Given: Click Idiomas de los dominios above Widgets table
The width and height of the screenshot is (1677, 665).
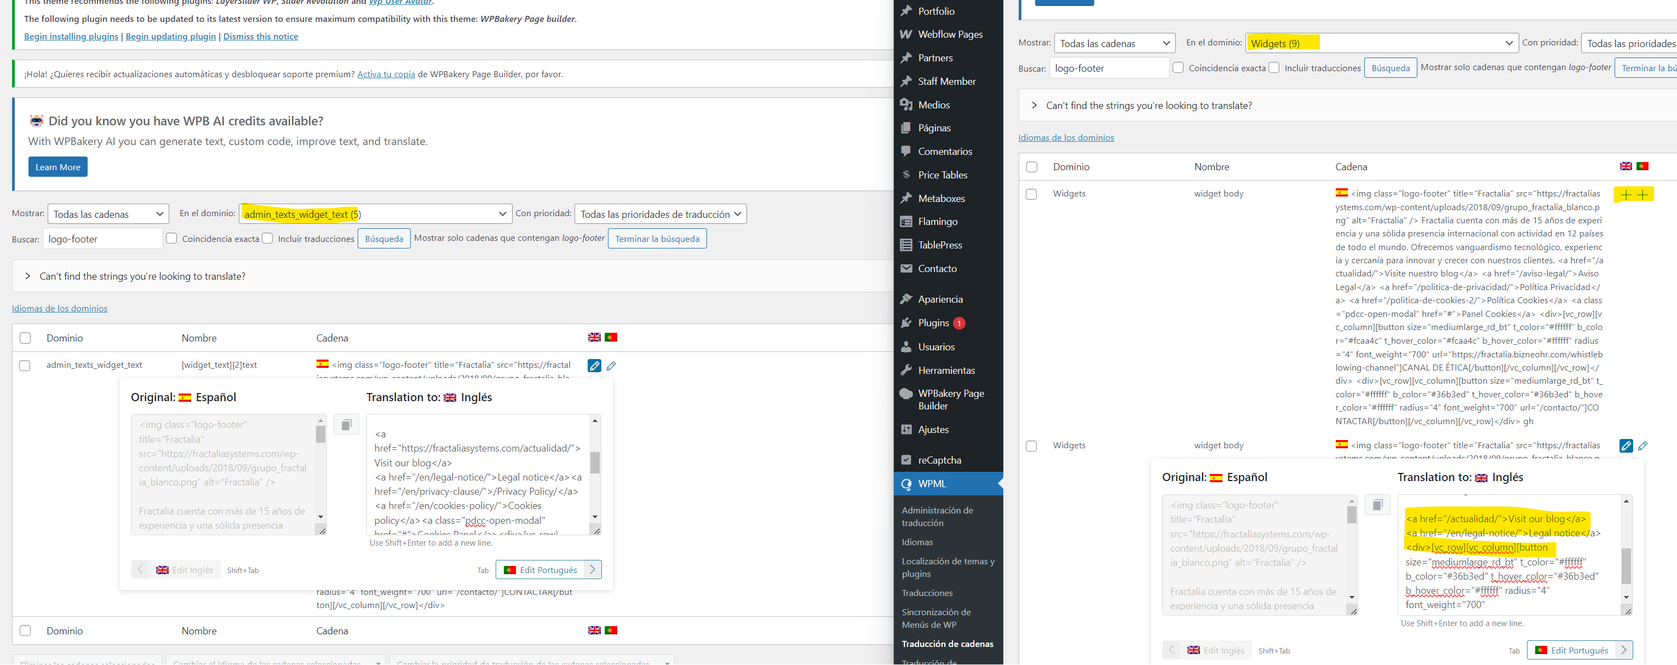Looking at the screenshot, I should coord(1066,137).
